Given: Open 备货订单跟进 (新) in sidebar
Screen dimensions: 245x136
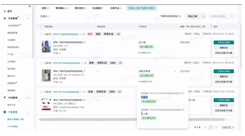Looking at the screenshot, I should click(x=16, y=119).
